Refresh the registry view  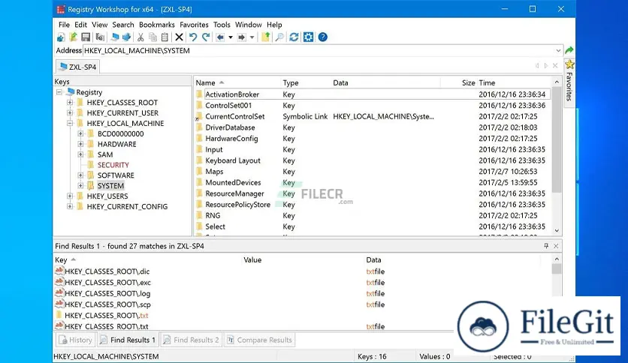click(294, 37)
